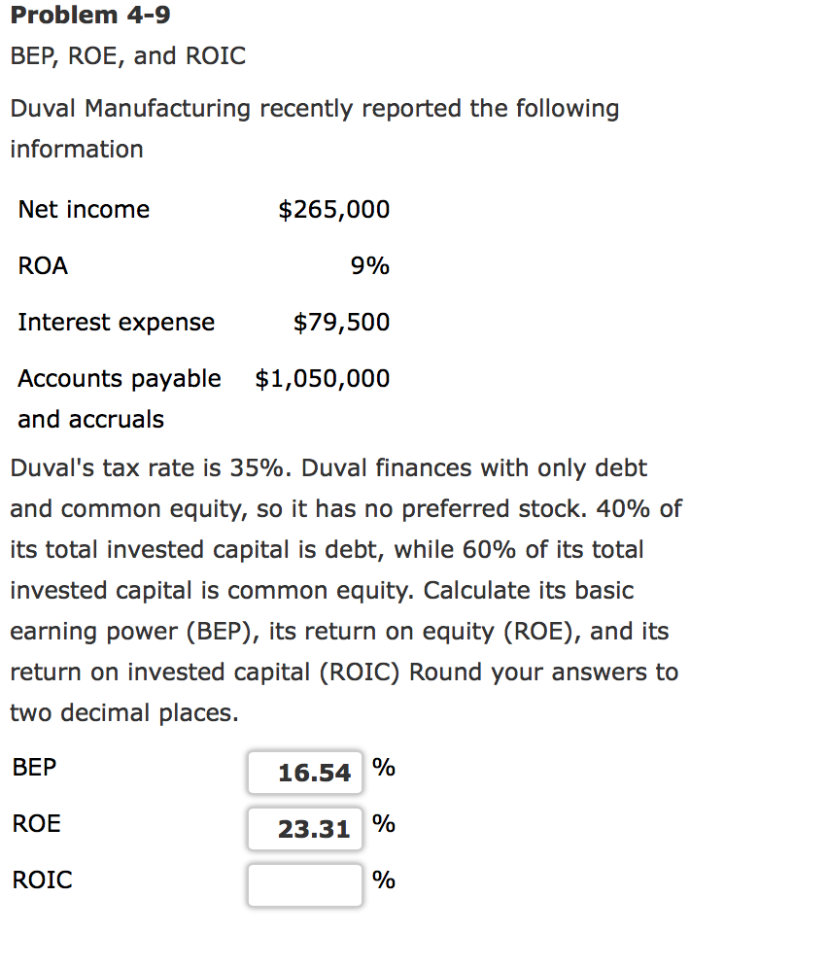Click the percent sign after the ROIC field
Image resolution: width=828 pixels, height=966 pixels.
tap(384, 881)
